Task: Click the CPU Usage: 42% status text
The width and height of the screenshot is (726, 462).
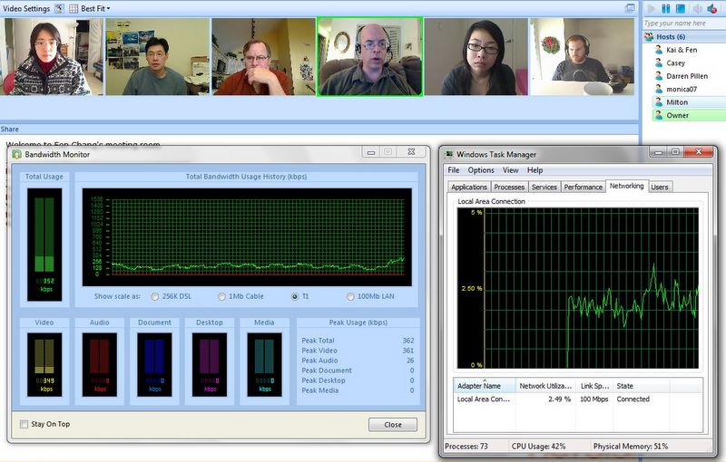Action: click(538, 447)
